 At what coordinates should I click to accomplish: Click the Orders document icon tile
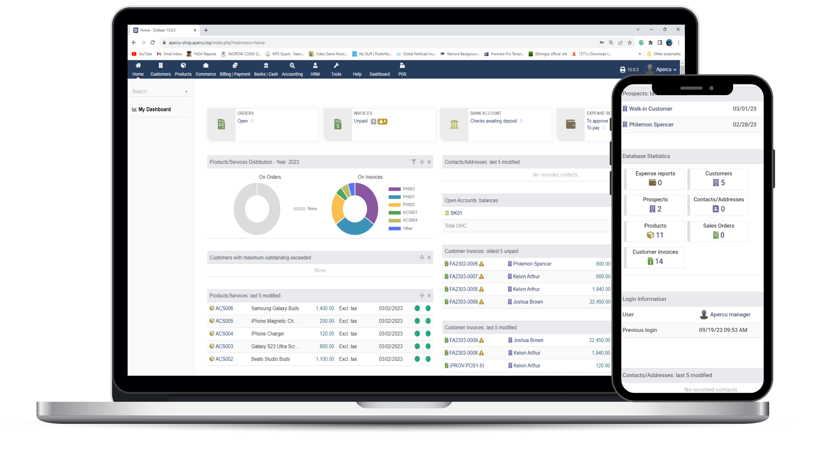coord(221,124)
